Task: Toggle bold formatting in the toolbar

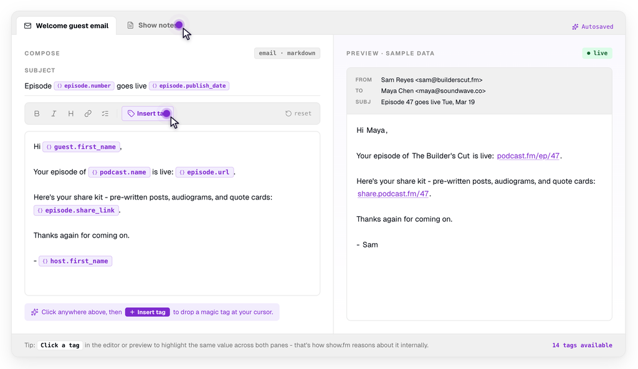Action: click(37, 113)
